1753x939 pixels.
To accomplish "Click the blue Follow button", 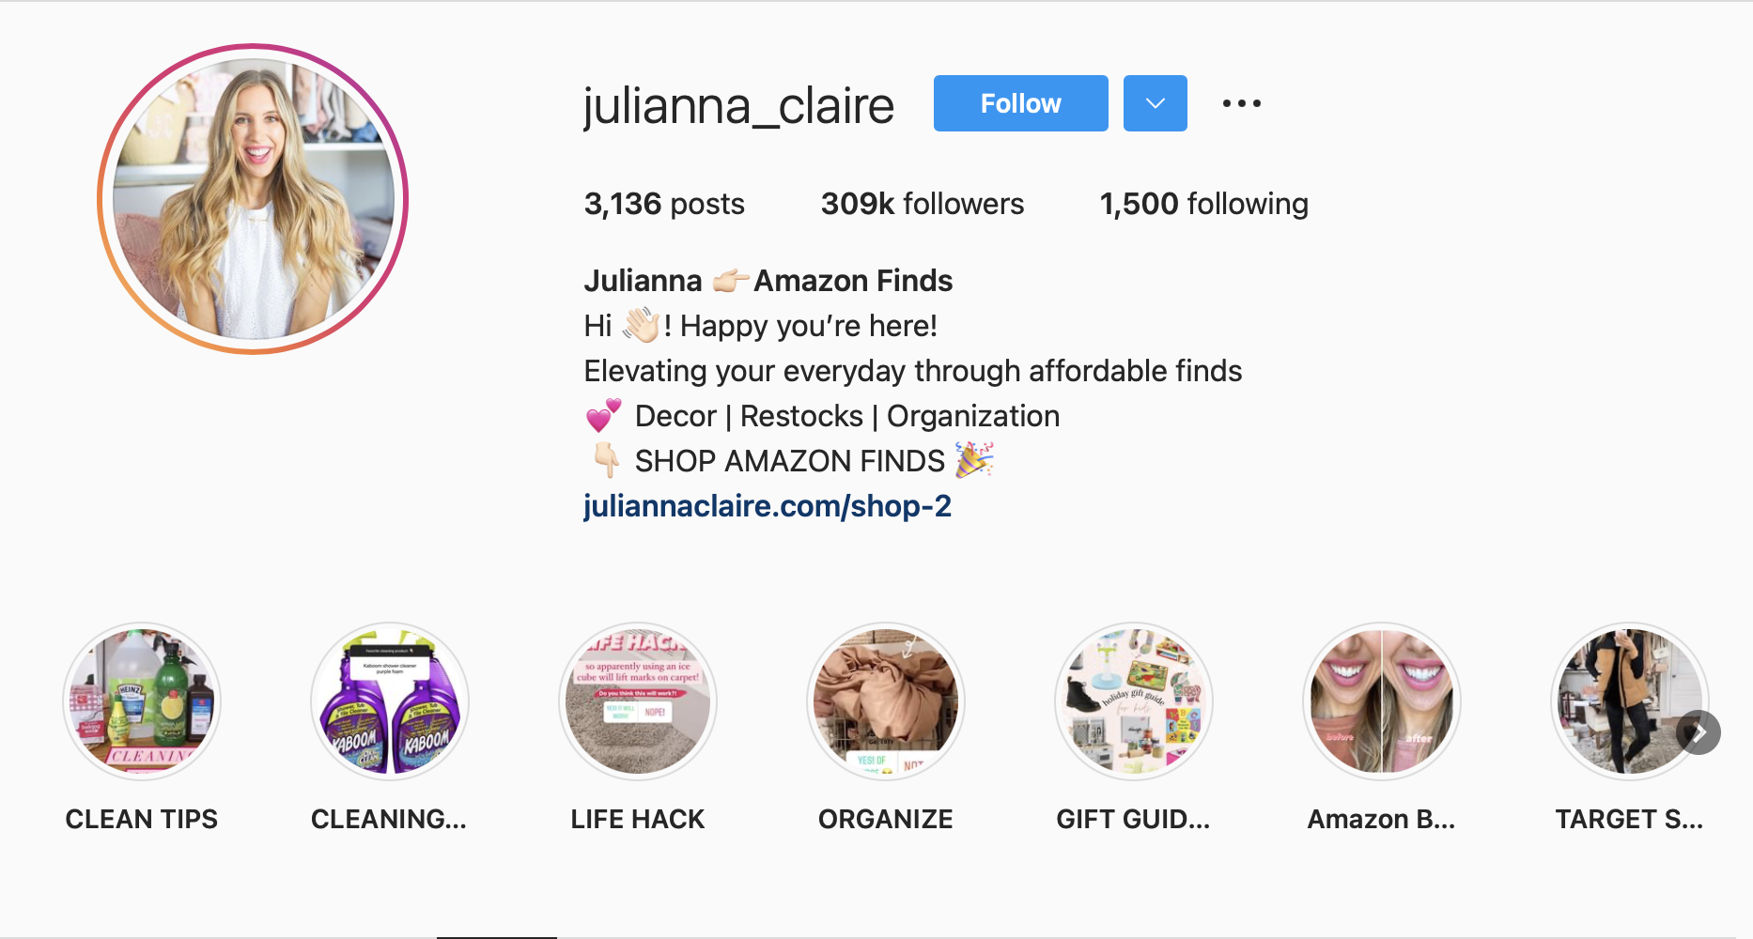I will pos(1021,103).
